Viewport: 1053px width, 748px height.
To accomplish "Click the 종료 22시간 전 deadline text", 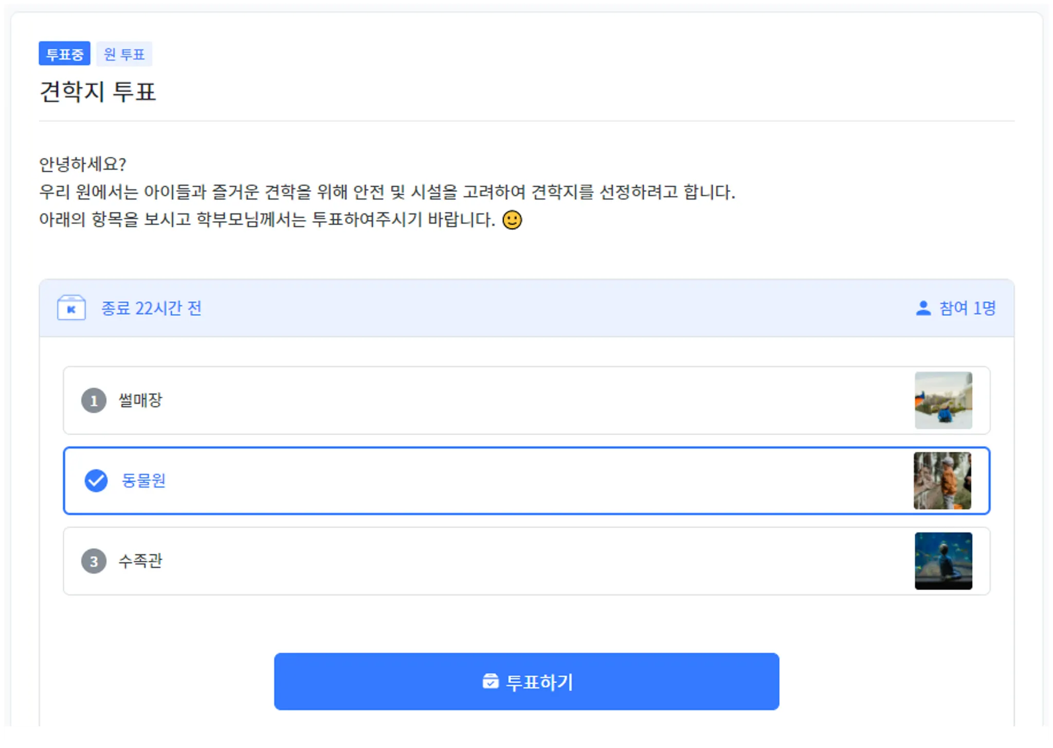I will pos(151,308).
